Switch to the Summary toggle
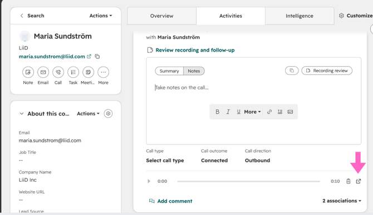Image resolution: width=373 pixels, height=215 pixels. [x=169, y=71]
